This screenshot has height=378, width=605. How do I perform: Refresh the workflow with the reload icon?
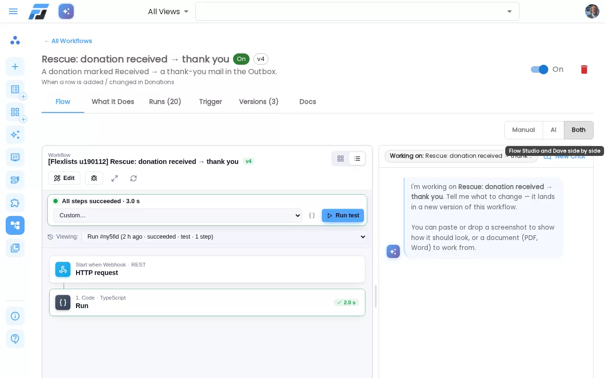point(134,178)
